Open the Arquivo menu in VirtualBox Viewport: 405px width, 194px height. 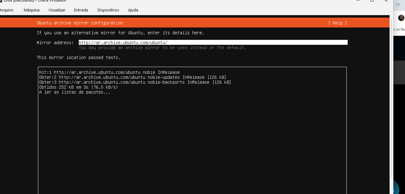click(x=6, y=10)
